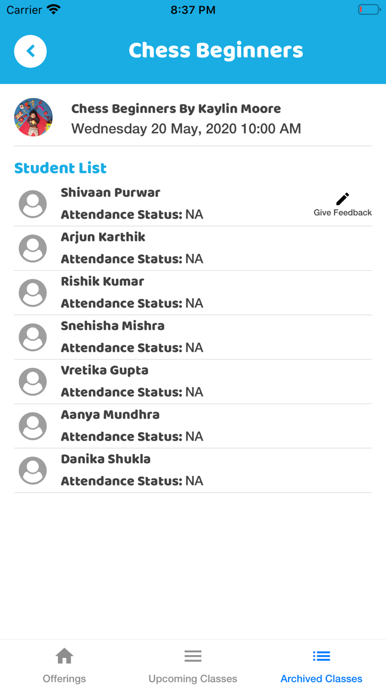Switch to Upcoming Classes tab
386x686 pixels.
[192, 665]
